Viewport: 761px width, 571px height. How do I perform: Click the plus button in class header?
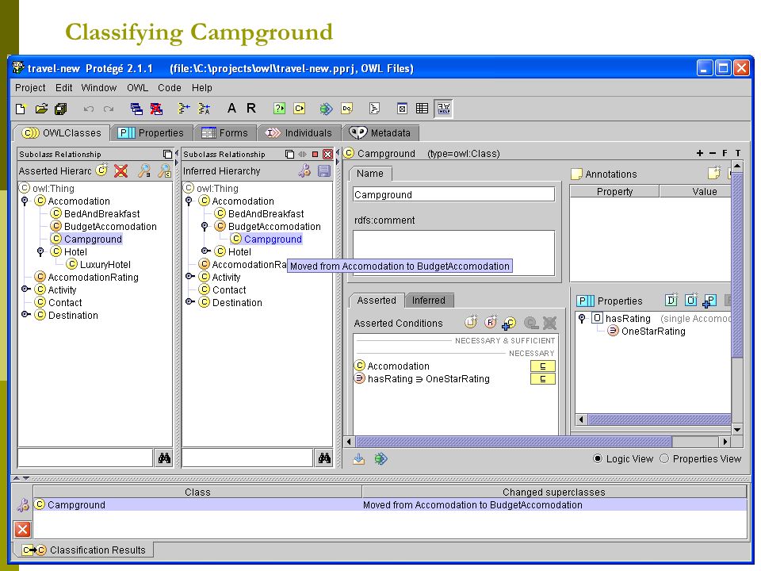[699, 153]
